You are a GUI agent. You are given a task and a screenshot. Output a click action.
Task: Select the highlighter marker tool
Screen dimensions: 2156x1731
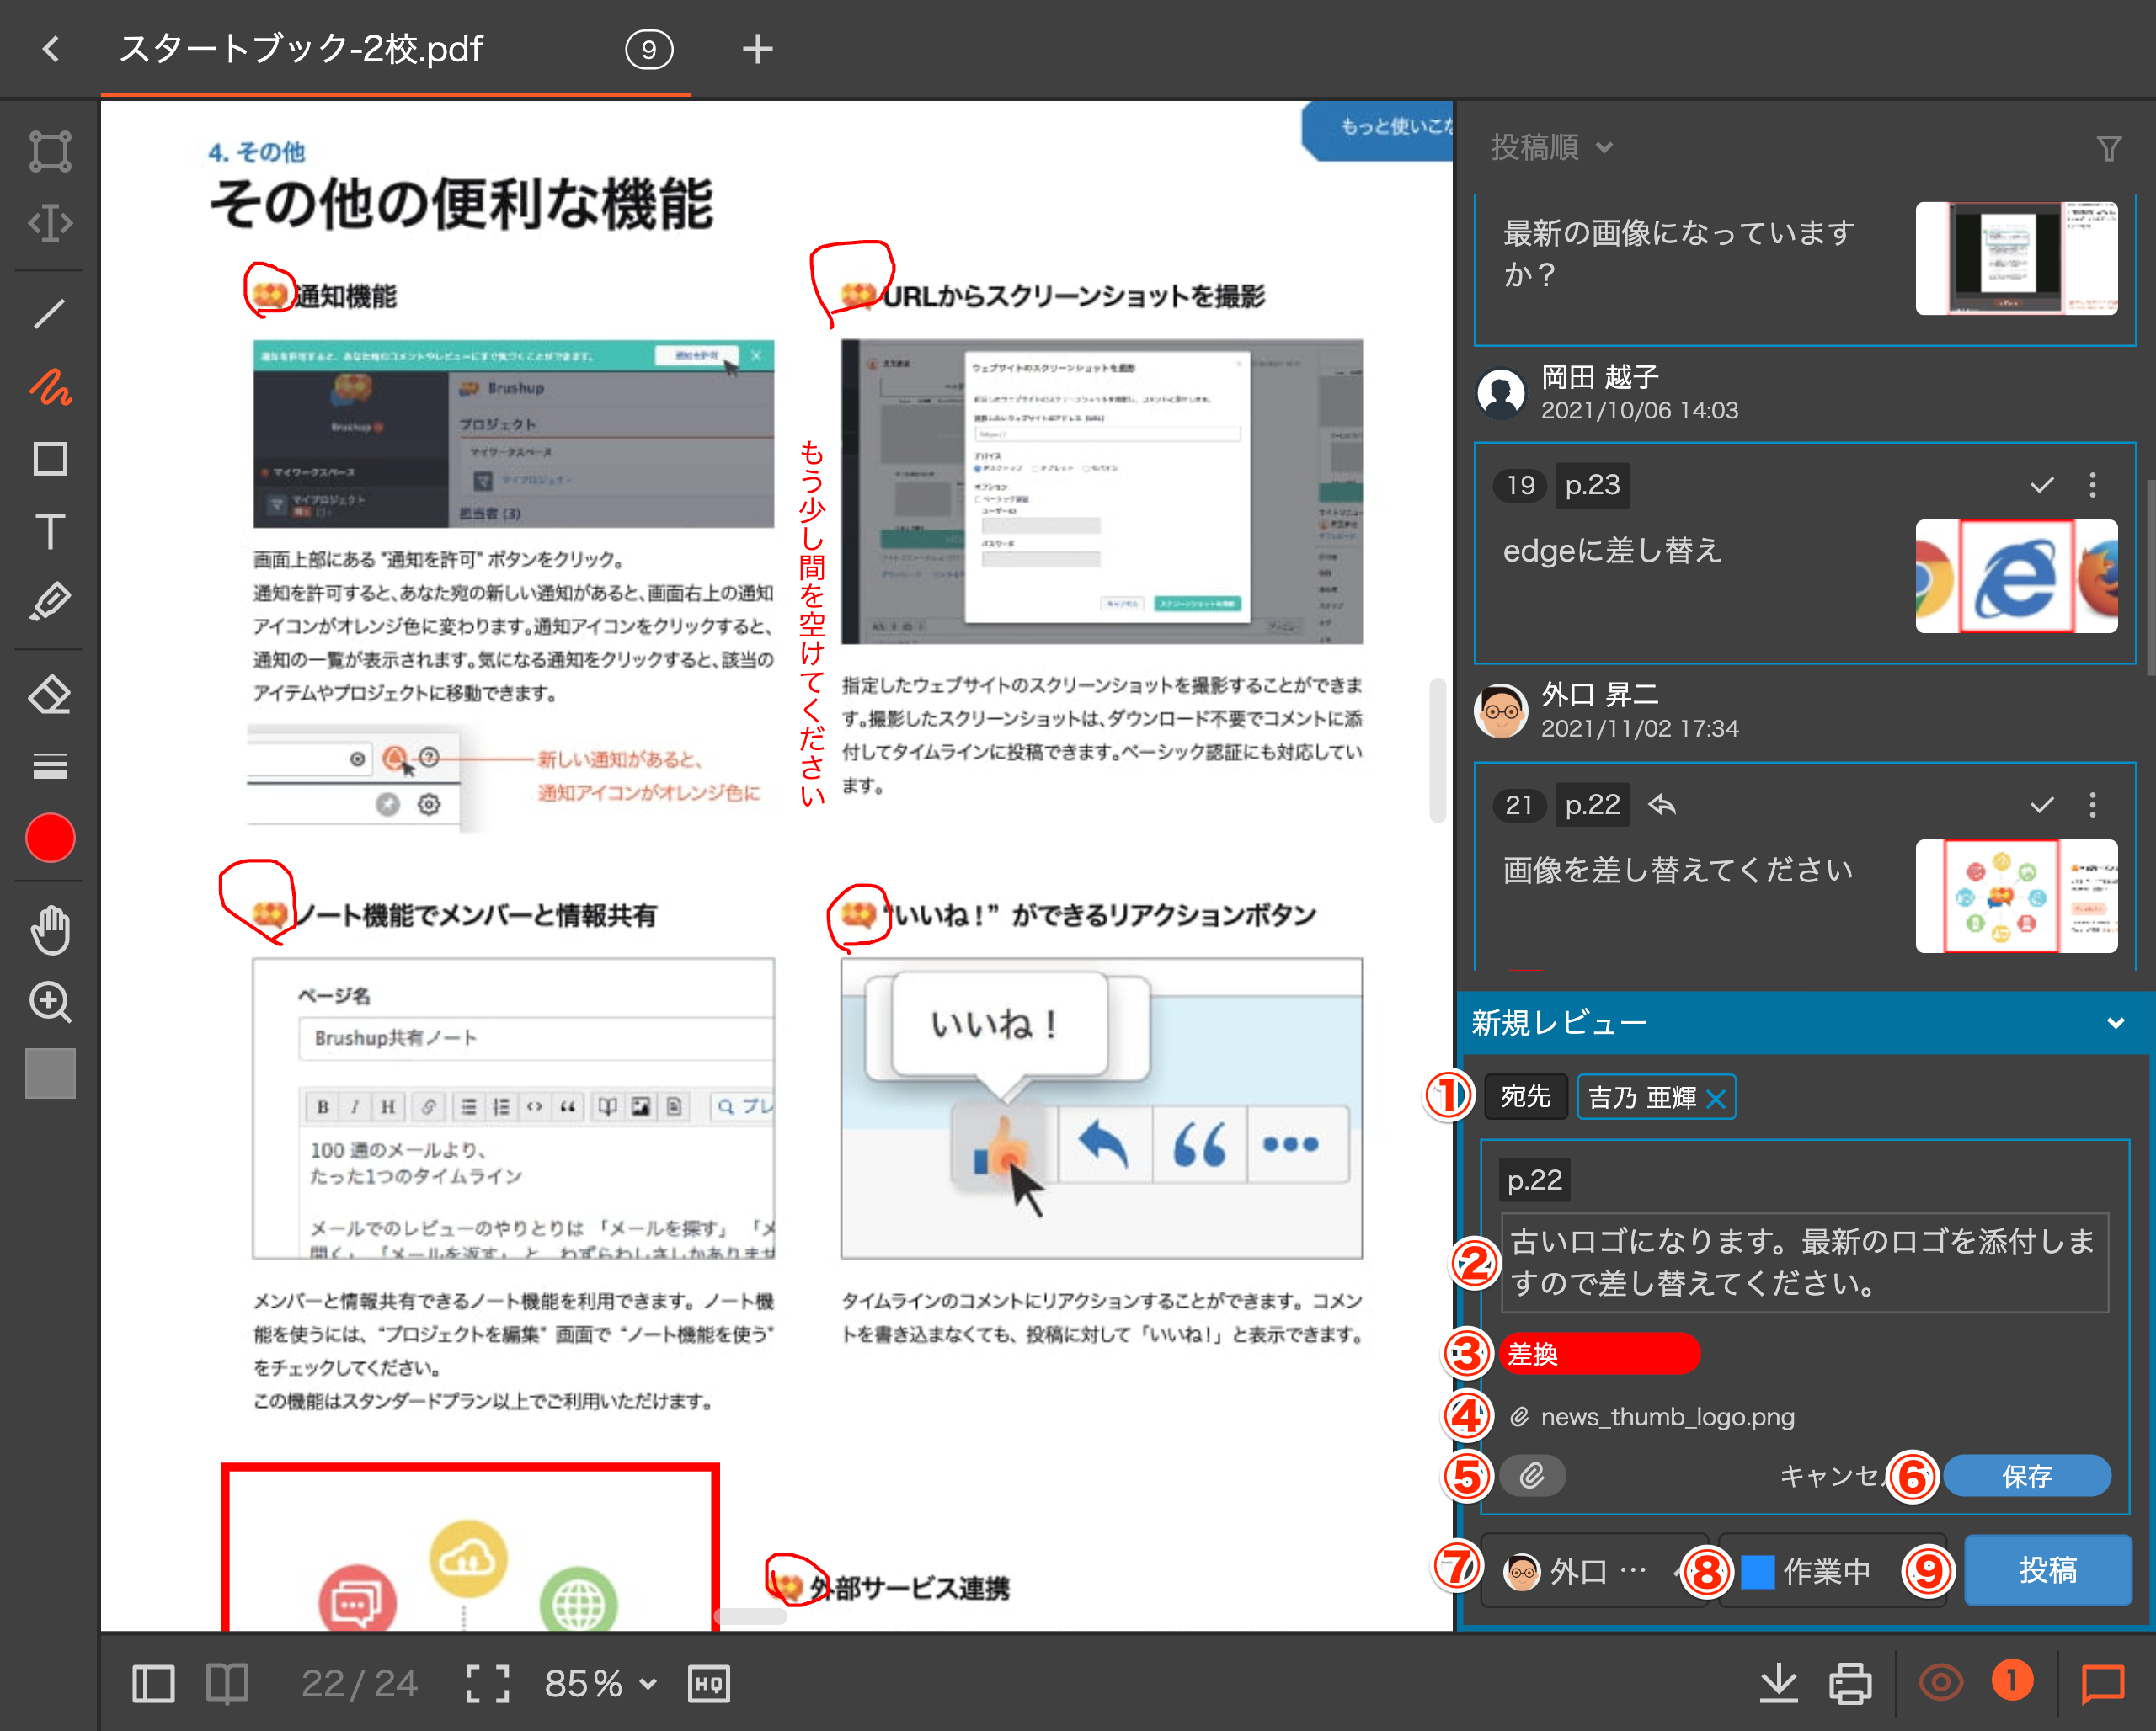pyautogui.click(x=50, y=603)
